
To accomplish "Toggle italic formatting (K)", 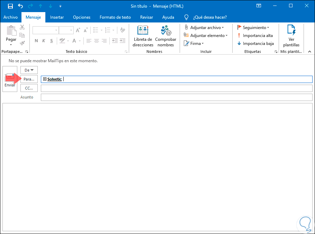I will coord(44,41).
